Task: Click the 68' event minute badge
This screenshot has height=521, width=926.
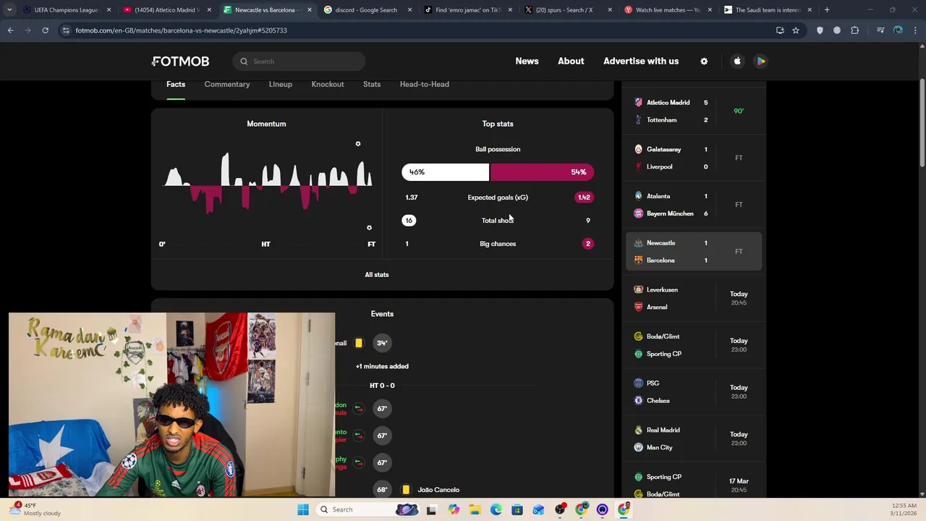Action: 382,490
